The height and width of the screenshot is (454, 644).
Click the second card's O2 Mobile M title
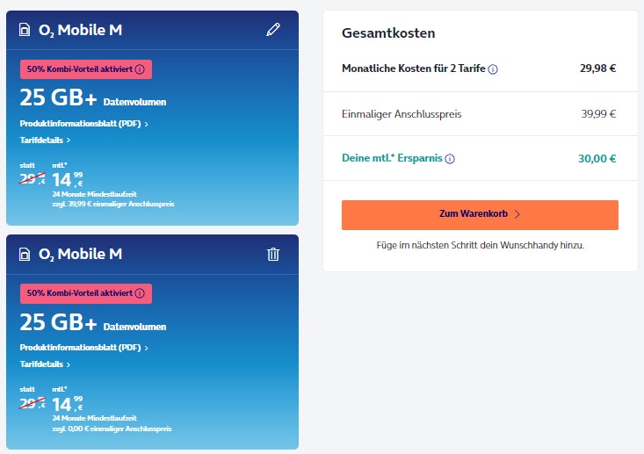(x=80, y=254)
